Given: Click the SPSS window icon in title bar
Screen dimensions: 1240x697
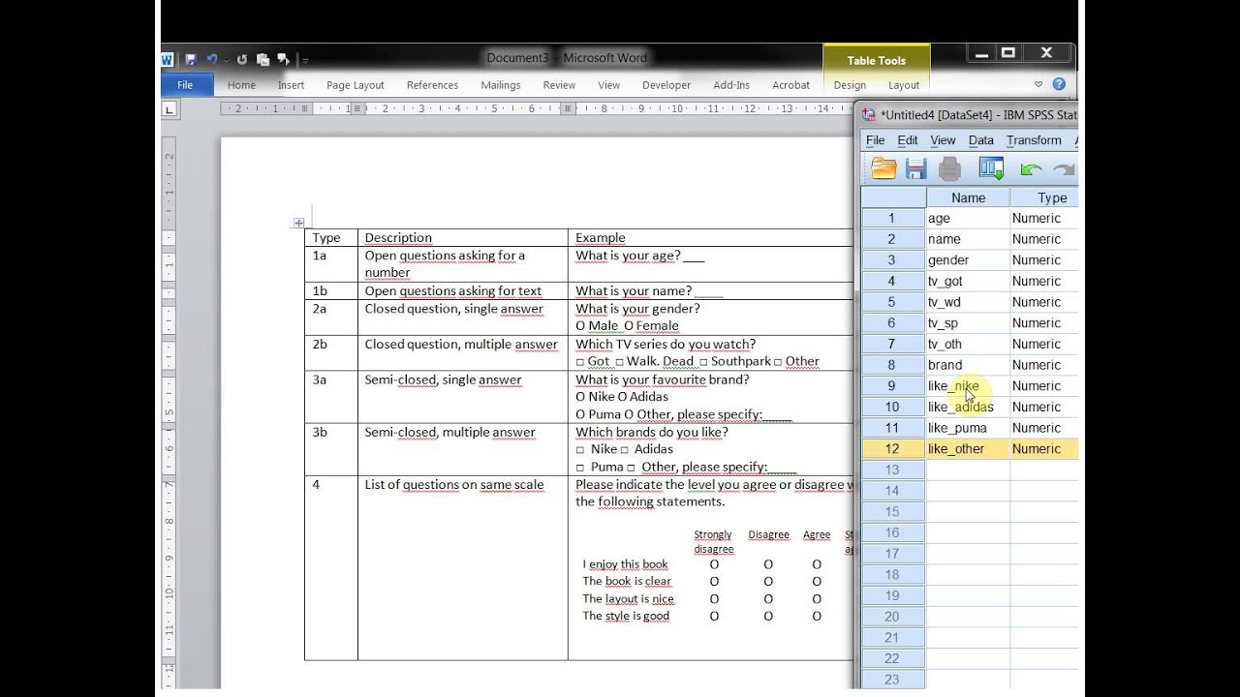Looking at the screenshot, I should point(869,114).
